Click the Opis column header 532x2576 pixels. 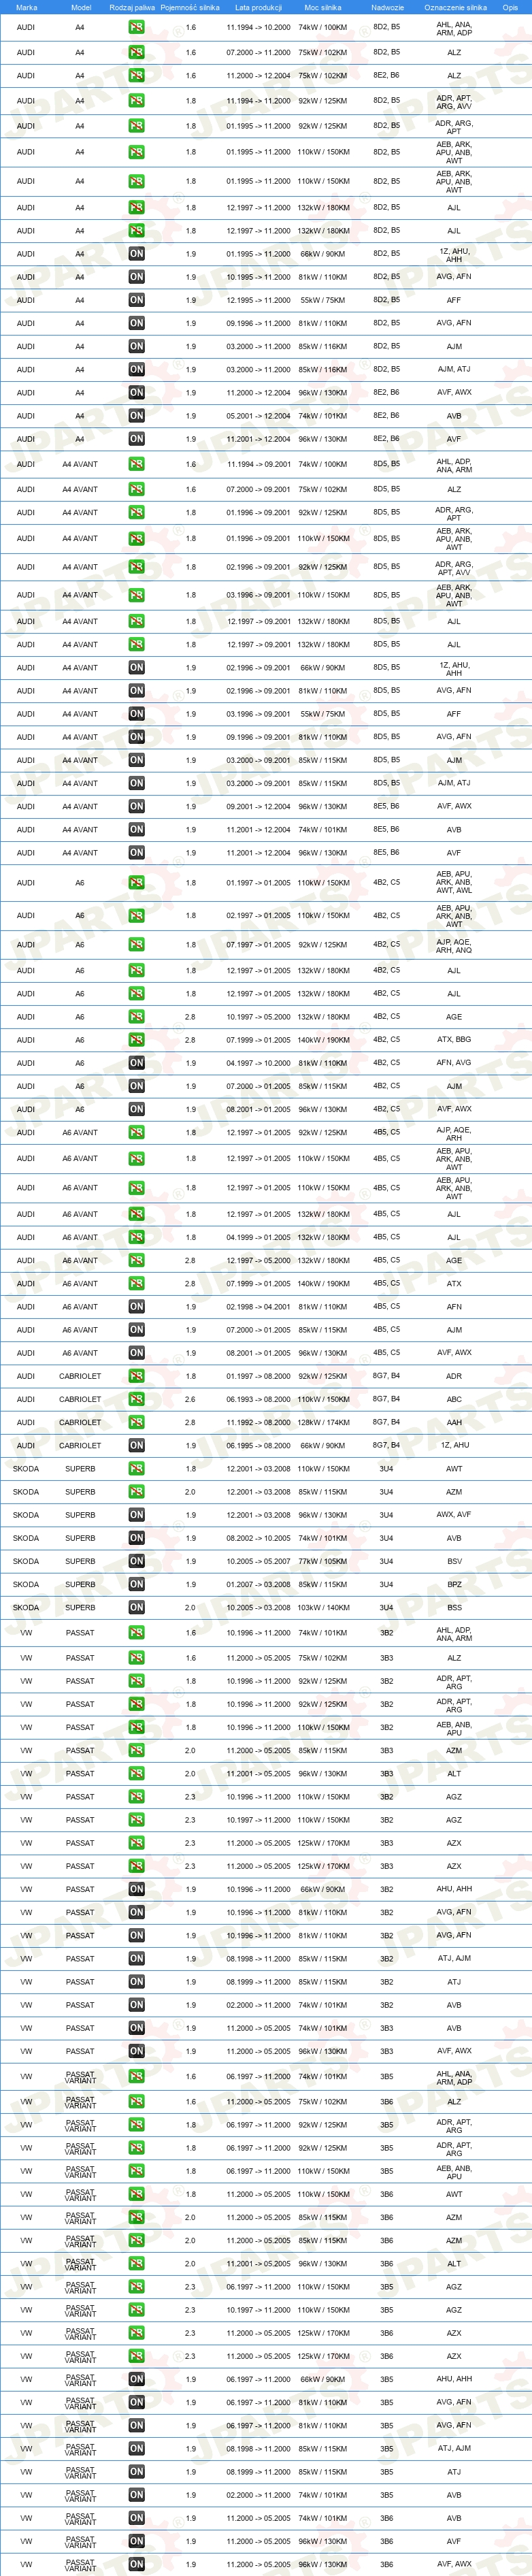(x=510, y=7)
